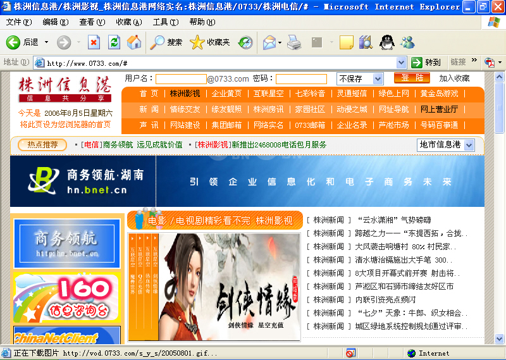Launch the QQ penguin icon
The width and height of the screenshot is (506, 360).
coord(387,42)
